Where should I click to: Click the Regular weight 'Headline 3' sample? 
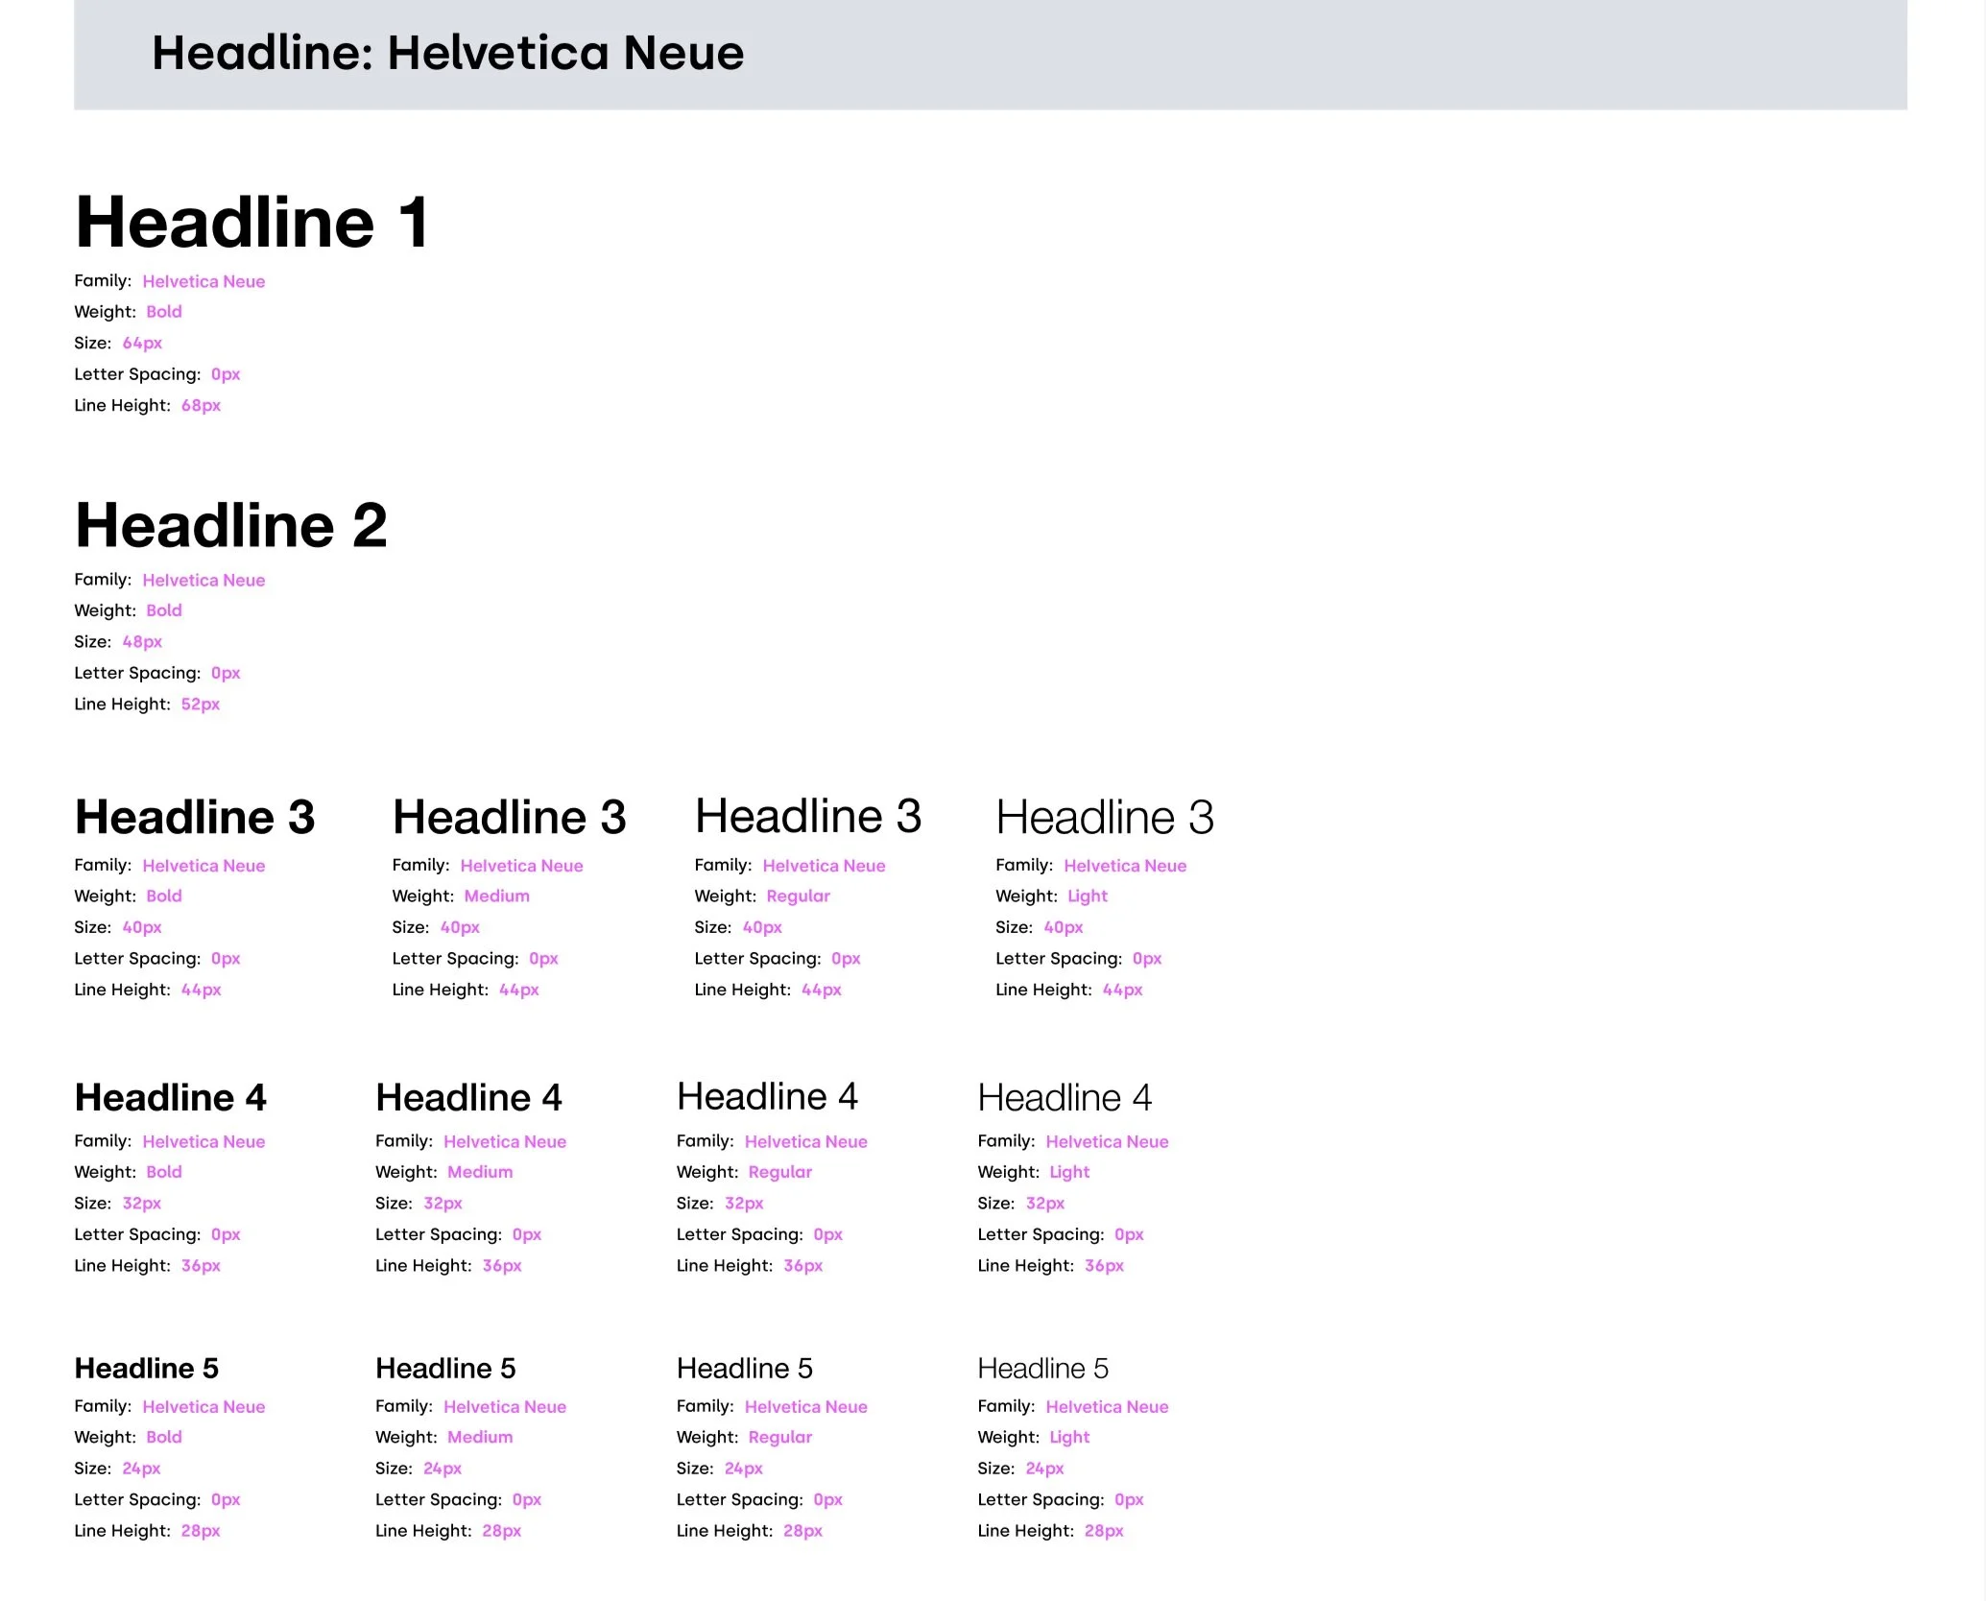pyautogui.click(x=807, y=816)
